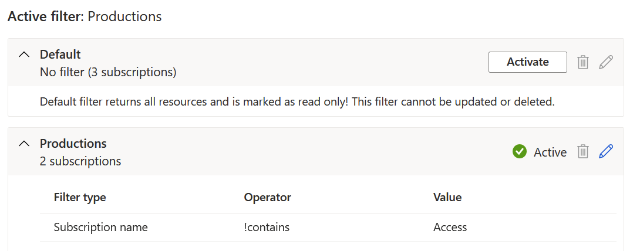Select the Value column header
The image size is (640, 251).
[x=447, y=198]
